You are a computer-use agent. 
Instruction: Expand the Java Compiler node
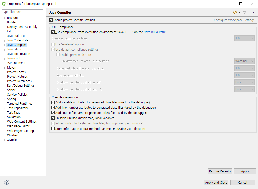[4, 45]
